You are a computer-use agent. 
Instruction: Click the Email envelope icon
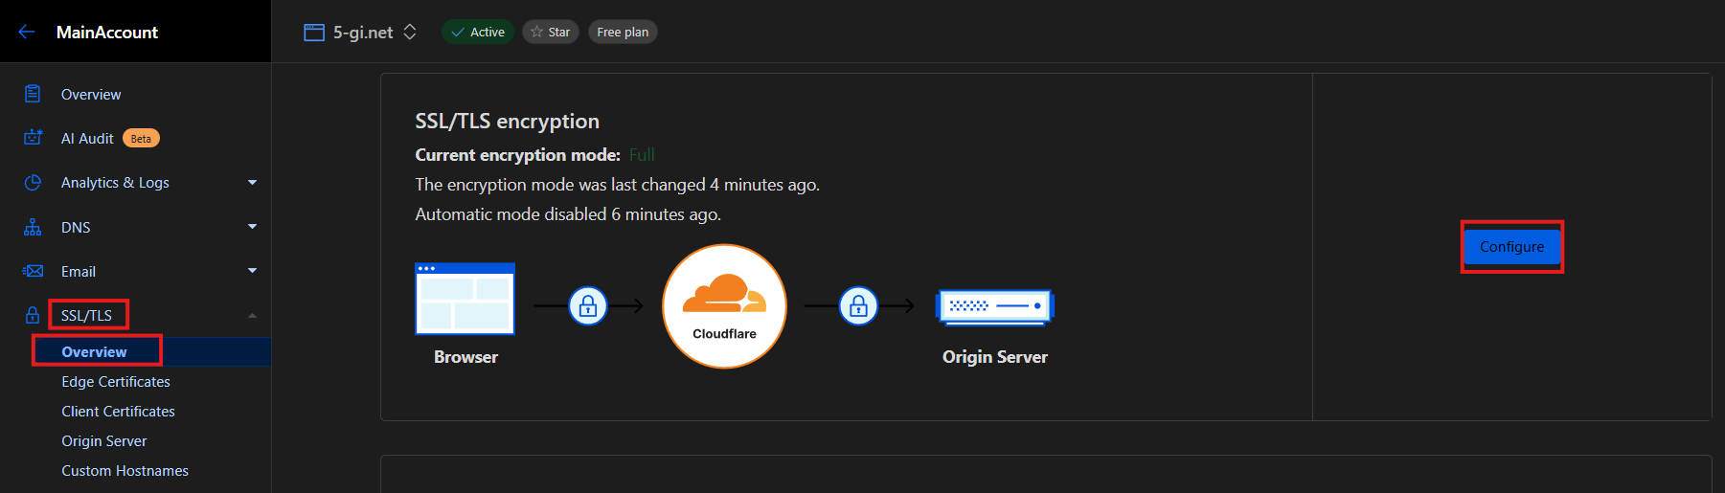tap(33, 271)
